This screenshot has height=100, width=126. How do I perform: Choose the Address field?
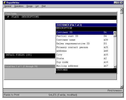pos(85,51)
